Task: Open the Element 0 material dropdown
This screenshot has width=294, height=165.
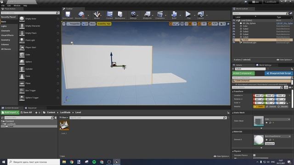Action: (x=277, y=137)
